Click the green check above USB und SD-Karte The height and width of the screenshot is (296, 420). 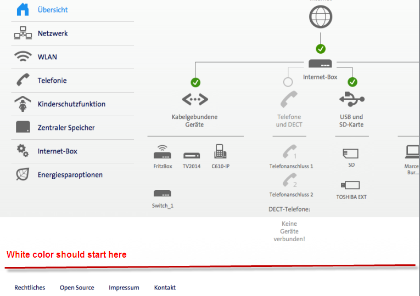pyautogui.click(x=352, y=82)
